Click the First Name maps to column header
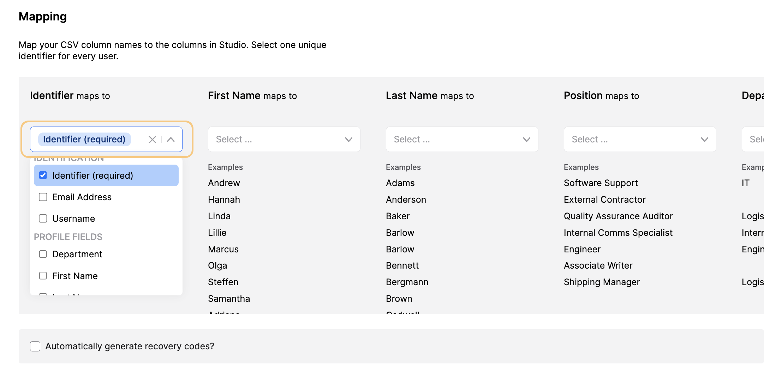This screenshot has height=368, width=776. pyautogui.click(x=252, y=96)
